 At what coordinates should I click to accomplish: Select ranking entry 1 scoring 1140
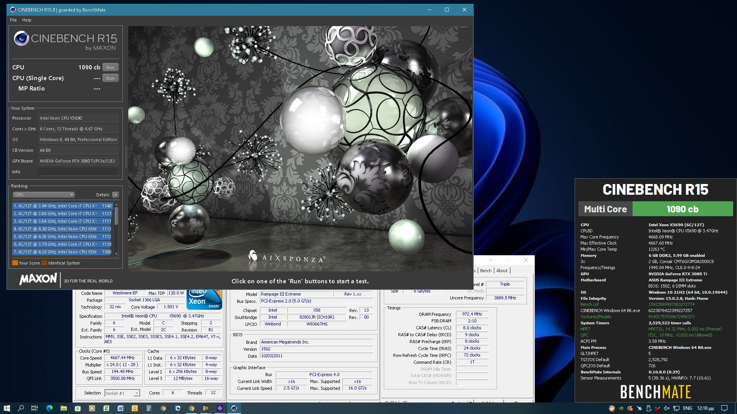point(63,206)
